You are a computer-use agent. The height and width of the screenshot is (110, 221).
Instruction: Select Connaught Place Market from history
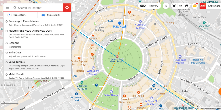click(37, 23)
